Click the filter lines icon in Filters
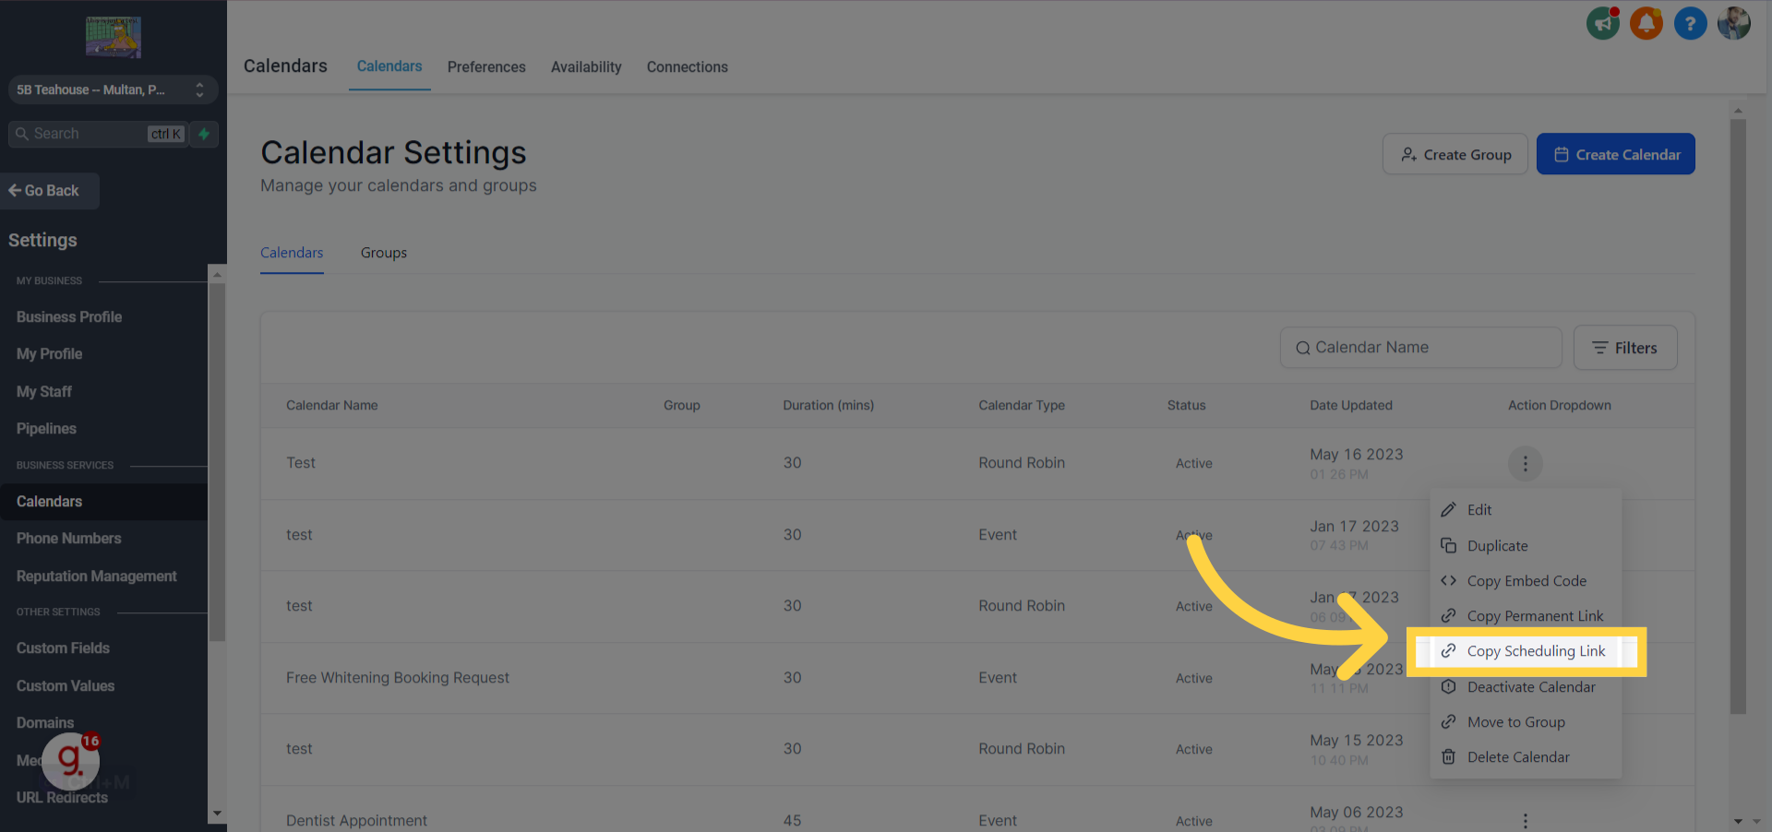This screenshot has width=1772, height=832. pyautogui.click(x=1600, y=348)
